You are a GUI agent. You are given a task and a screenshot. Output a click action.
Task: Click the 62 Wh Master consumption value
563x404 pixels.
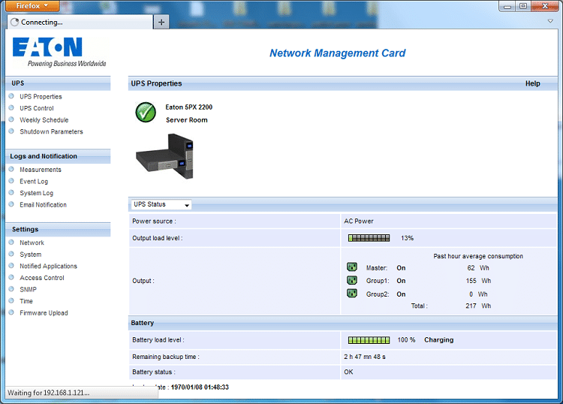coord(478,268)
